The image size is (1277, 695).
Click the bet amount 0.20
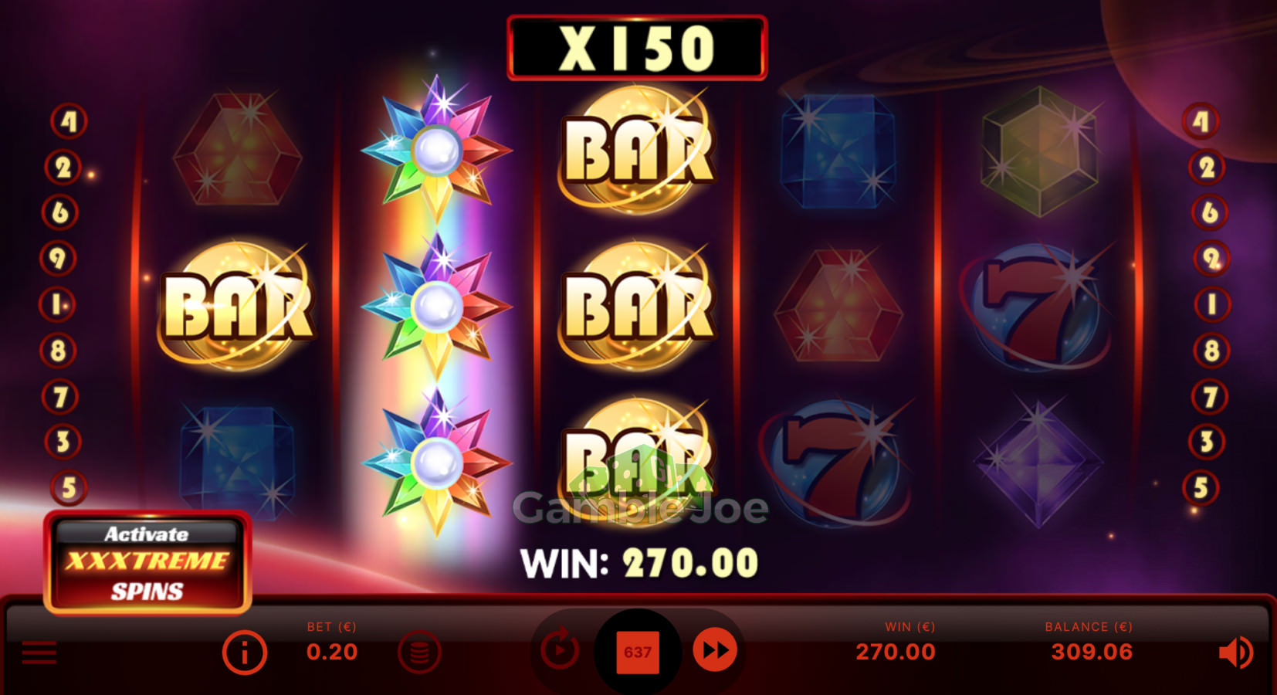332,652
